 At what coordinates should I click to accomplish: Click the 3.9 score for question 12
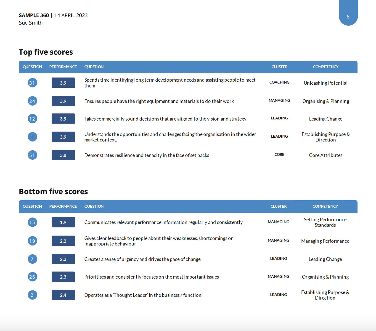click(x=63, y=119)
